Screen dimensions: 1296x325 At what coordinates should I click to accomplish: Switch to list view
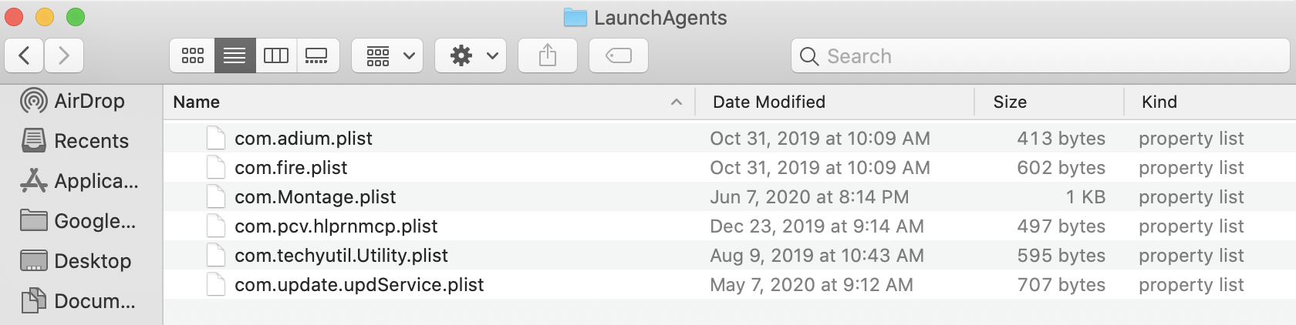(x=235, y=55)
